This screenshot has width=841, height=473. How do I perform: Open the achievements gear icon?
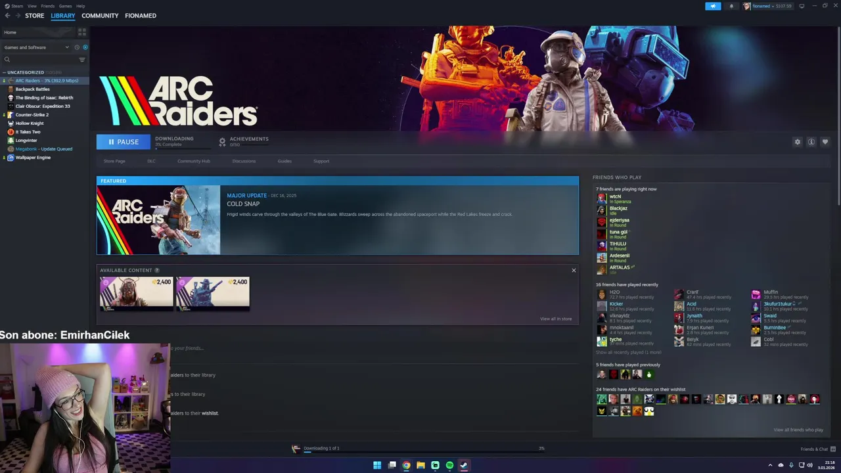[222, 142]
